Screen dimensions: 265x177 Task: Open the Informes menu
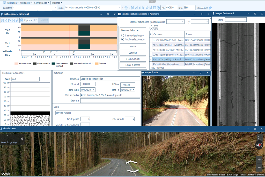click(57, 3)
